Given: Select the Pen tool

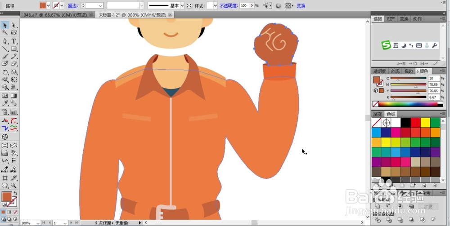Looking at the screenshot, I should tap(5, 41).
